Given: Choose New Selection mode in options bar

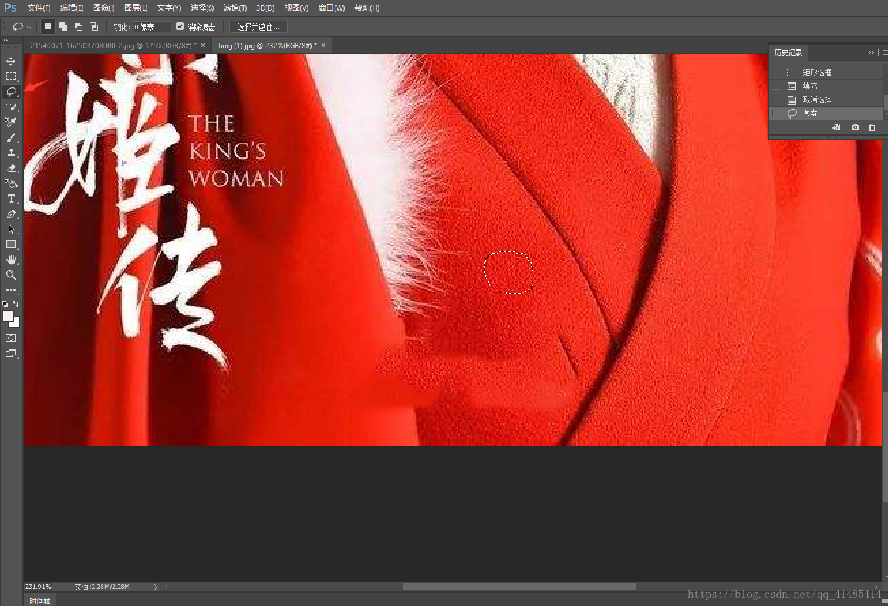Looking at the screenshot, I should tap(48, 26).
